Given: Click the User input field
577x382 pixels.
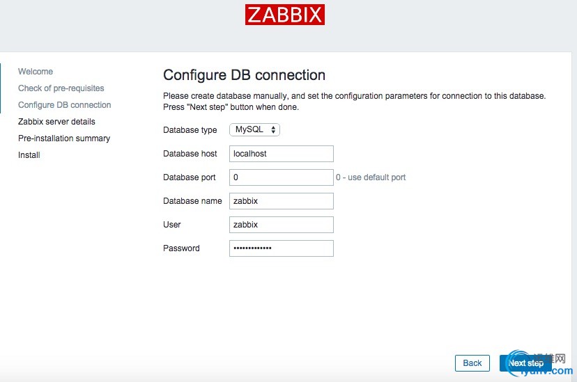Looking at the screenshot, I should coord(281,225).
